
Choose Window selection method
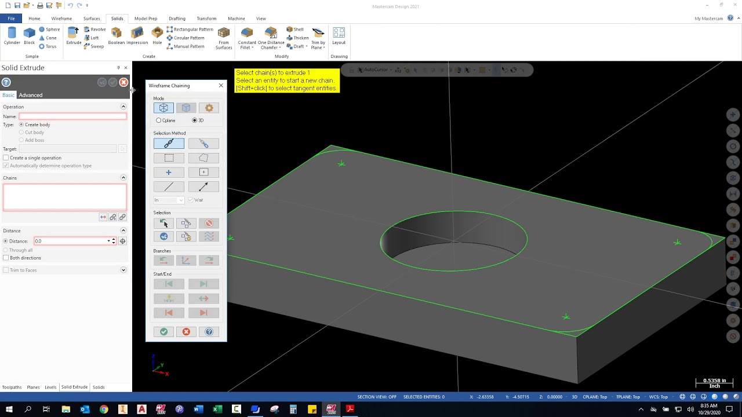pyautogui.click(x=169, y=158)
